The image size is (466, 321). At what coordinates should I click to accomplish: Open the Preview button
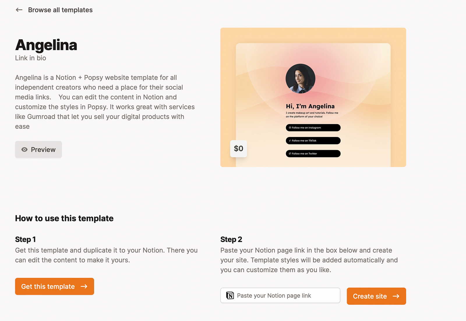point(38,149)
